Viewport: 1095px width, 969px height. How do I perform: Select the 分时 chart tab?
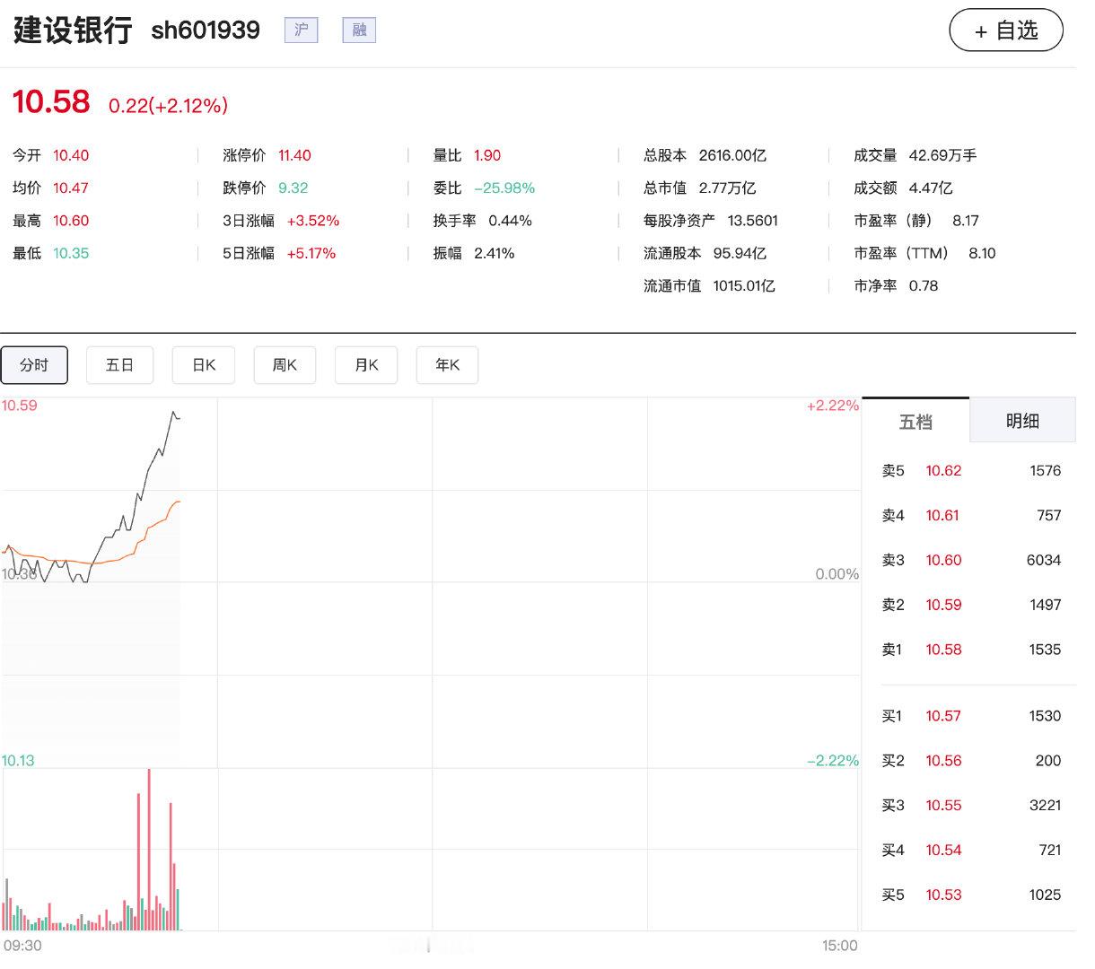tap(34, 365)
